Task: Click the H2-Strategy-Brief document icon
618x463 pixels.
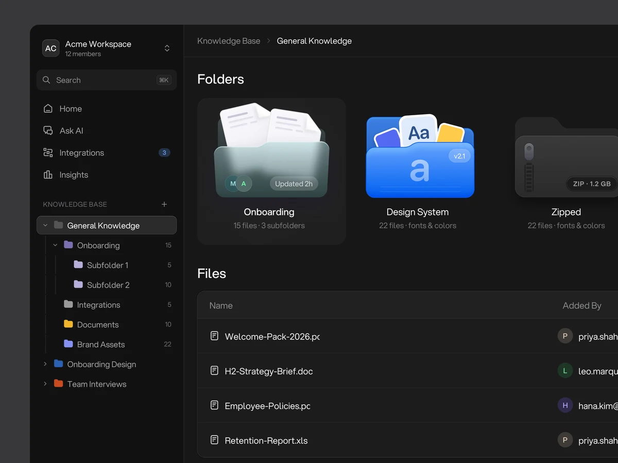Action: [214, 370]
